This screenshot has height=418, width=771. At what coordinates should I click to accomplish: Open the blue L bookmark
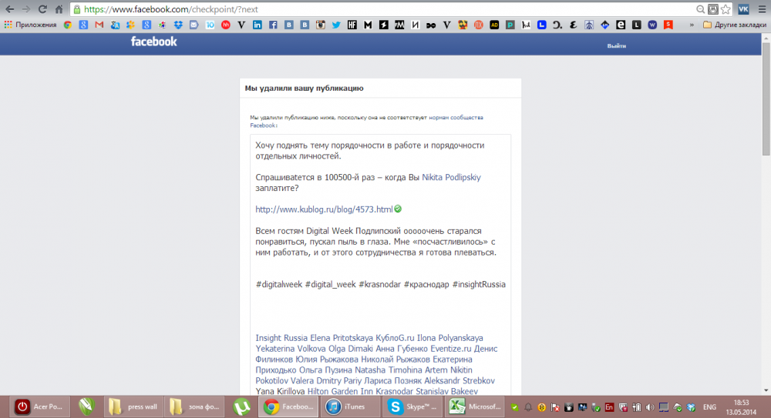542,25
